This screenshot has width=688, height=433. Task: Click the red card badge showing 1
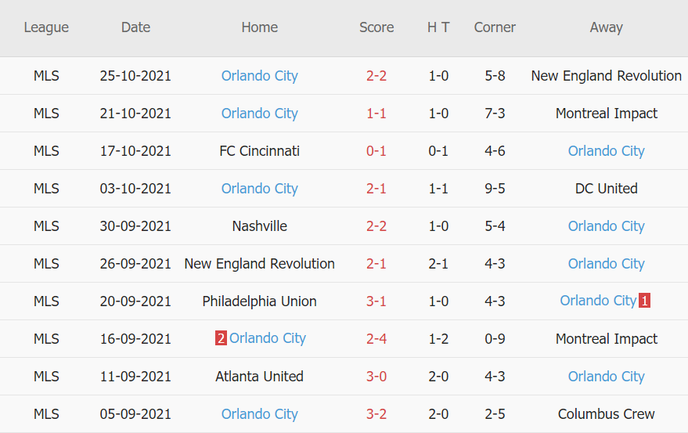645,301
